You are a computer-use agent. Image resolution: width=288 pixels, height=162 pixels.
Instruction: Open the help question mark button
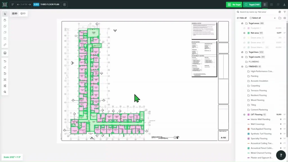[281, 155]
